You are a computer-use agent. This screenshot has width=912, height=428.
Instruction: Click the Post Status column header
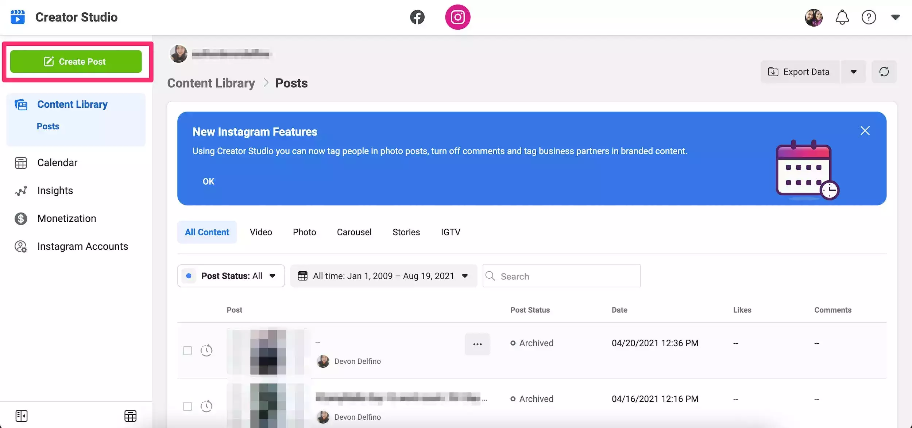[x=530, y=310]
